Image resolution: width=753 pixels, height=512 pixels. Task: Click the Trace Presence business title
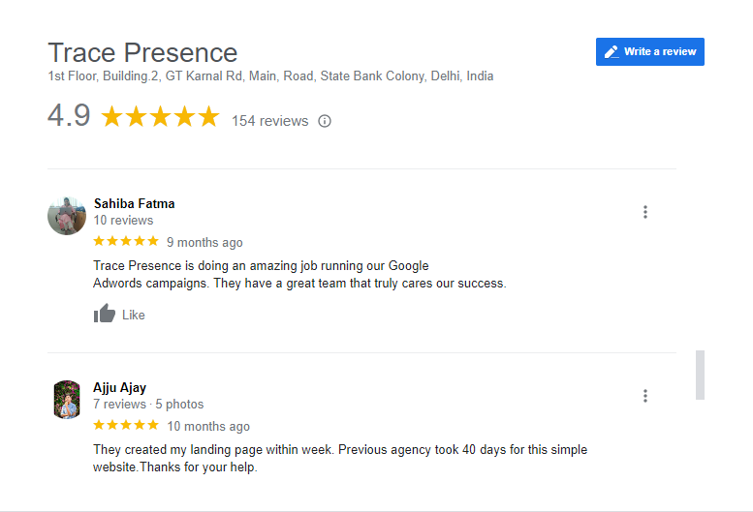(142, 52)
